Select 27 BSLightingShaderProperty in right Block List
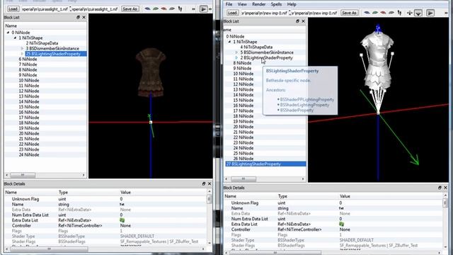Image resolution: width=453 pixels, height=255 pixels. [x=265, y=164]
